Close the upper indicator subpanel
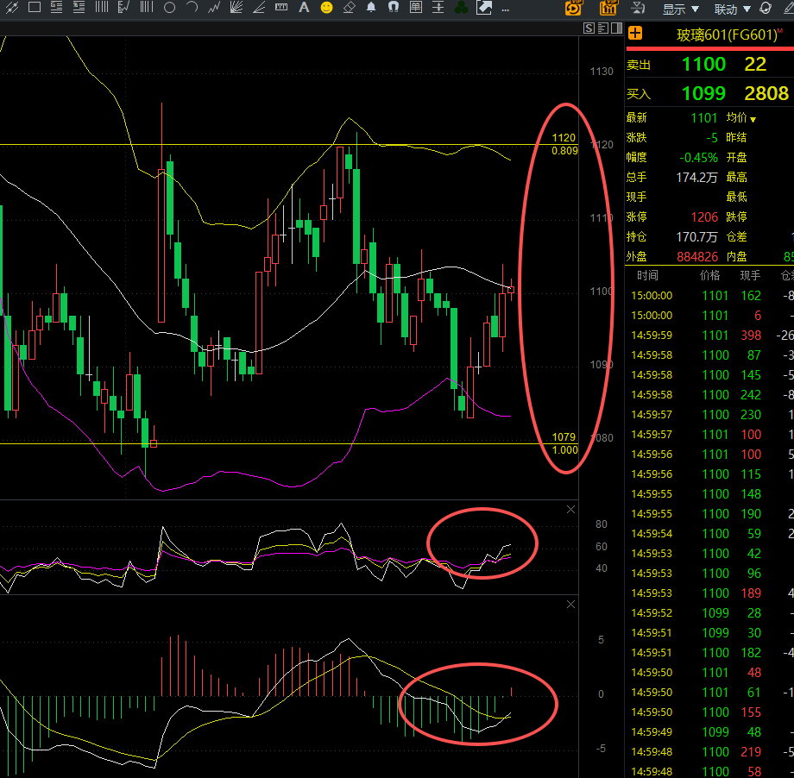The image size is (794, 778). (570, 509)
